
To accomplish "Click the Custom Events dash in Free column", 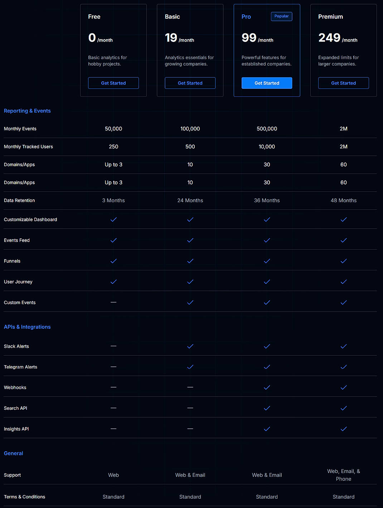I will click(113, 302).
